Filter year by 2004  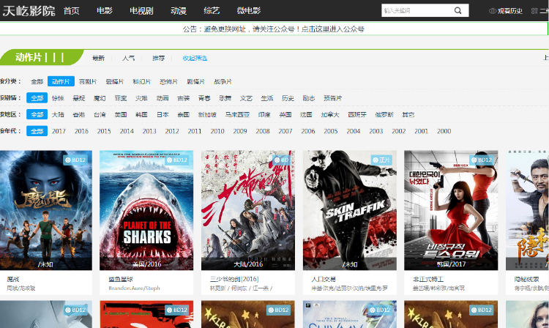click(x=354, y=131)
